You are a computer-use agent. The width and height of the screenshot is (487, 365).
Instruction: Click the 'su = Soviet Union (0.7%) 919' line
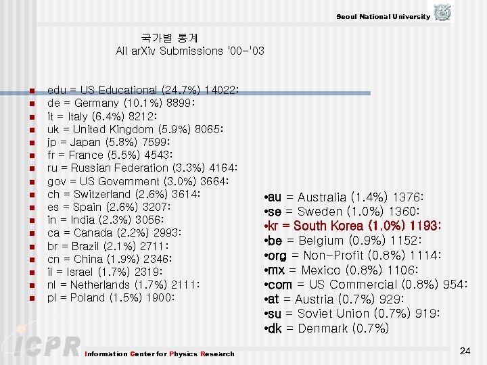point(352,314)
